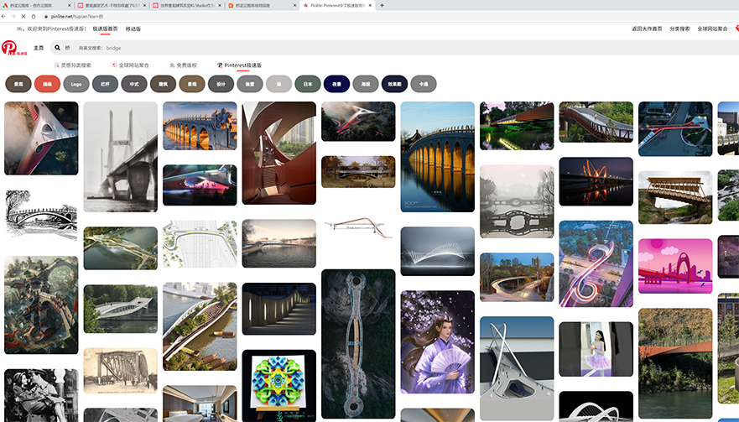The image size is (739, 422).
Task: Open the pink cartoon bridge illustration
Action: [675, 266]
